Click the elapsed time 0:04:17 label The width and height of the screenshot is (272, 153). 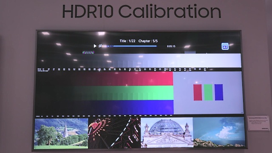pyautogui.click(x=108, y=46)
